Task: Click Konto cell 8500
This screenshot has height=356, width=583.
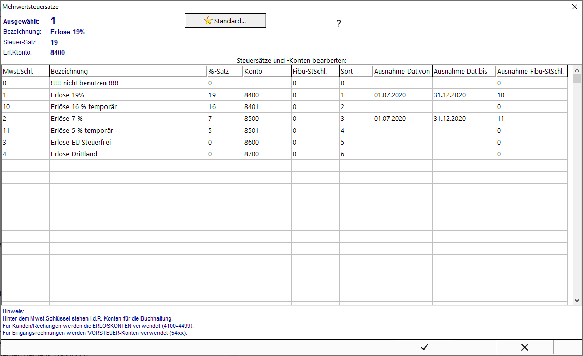Action: [x=267, y=118]
